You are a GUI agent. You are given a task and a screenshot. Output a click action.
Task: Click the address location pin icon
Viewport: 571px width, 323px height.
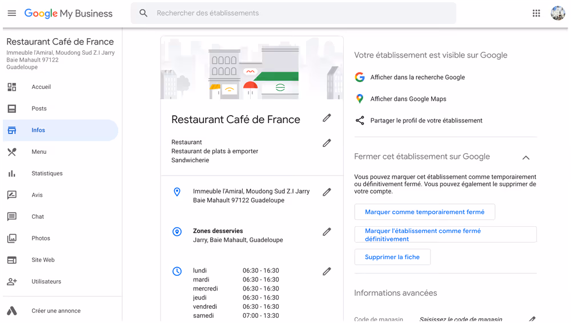[177, 192]
